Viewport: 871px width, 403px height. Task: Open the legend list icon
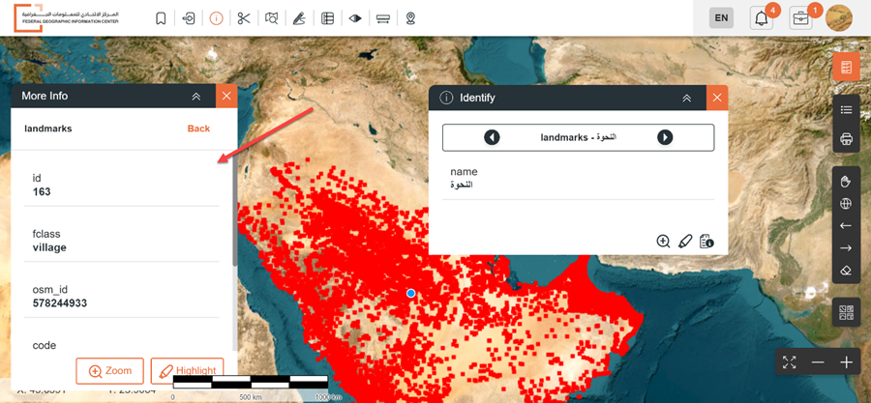pos(846,110)
